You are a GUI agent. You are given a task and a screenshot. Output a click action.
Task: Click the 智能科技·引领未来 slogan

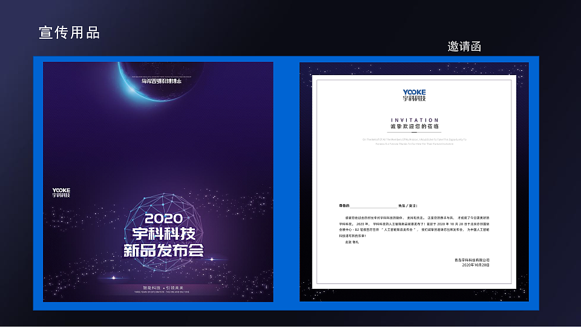click(x=163, y=288)
